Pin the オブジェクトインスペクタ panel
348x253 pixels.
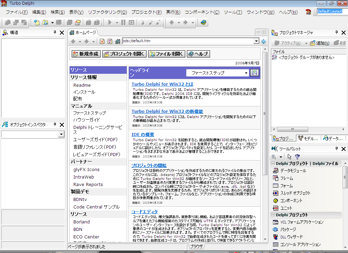(55, 124)
